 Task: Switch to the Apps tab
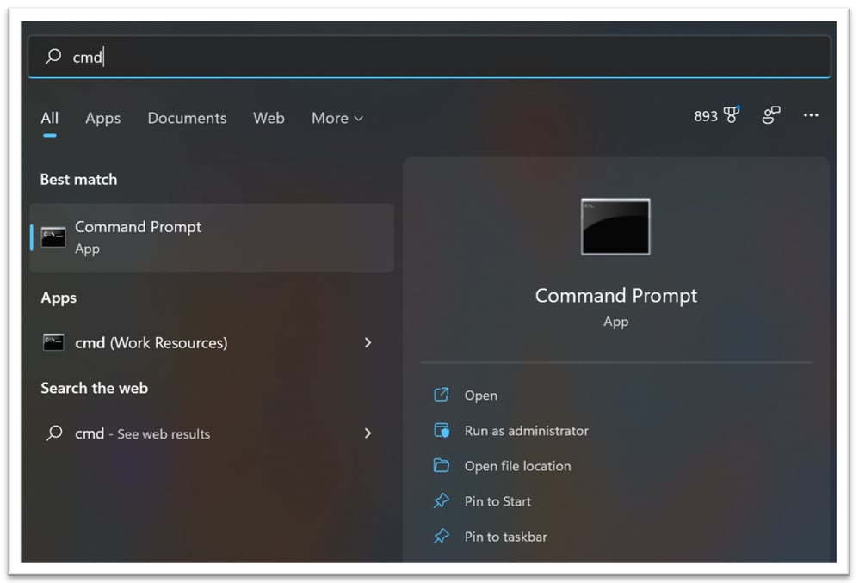(x=102, y=118)
